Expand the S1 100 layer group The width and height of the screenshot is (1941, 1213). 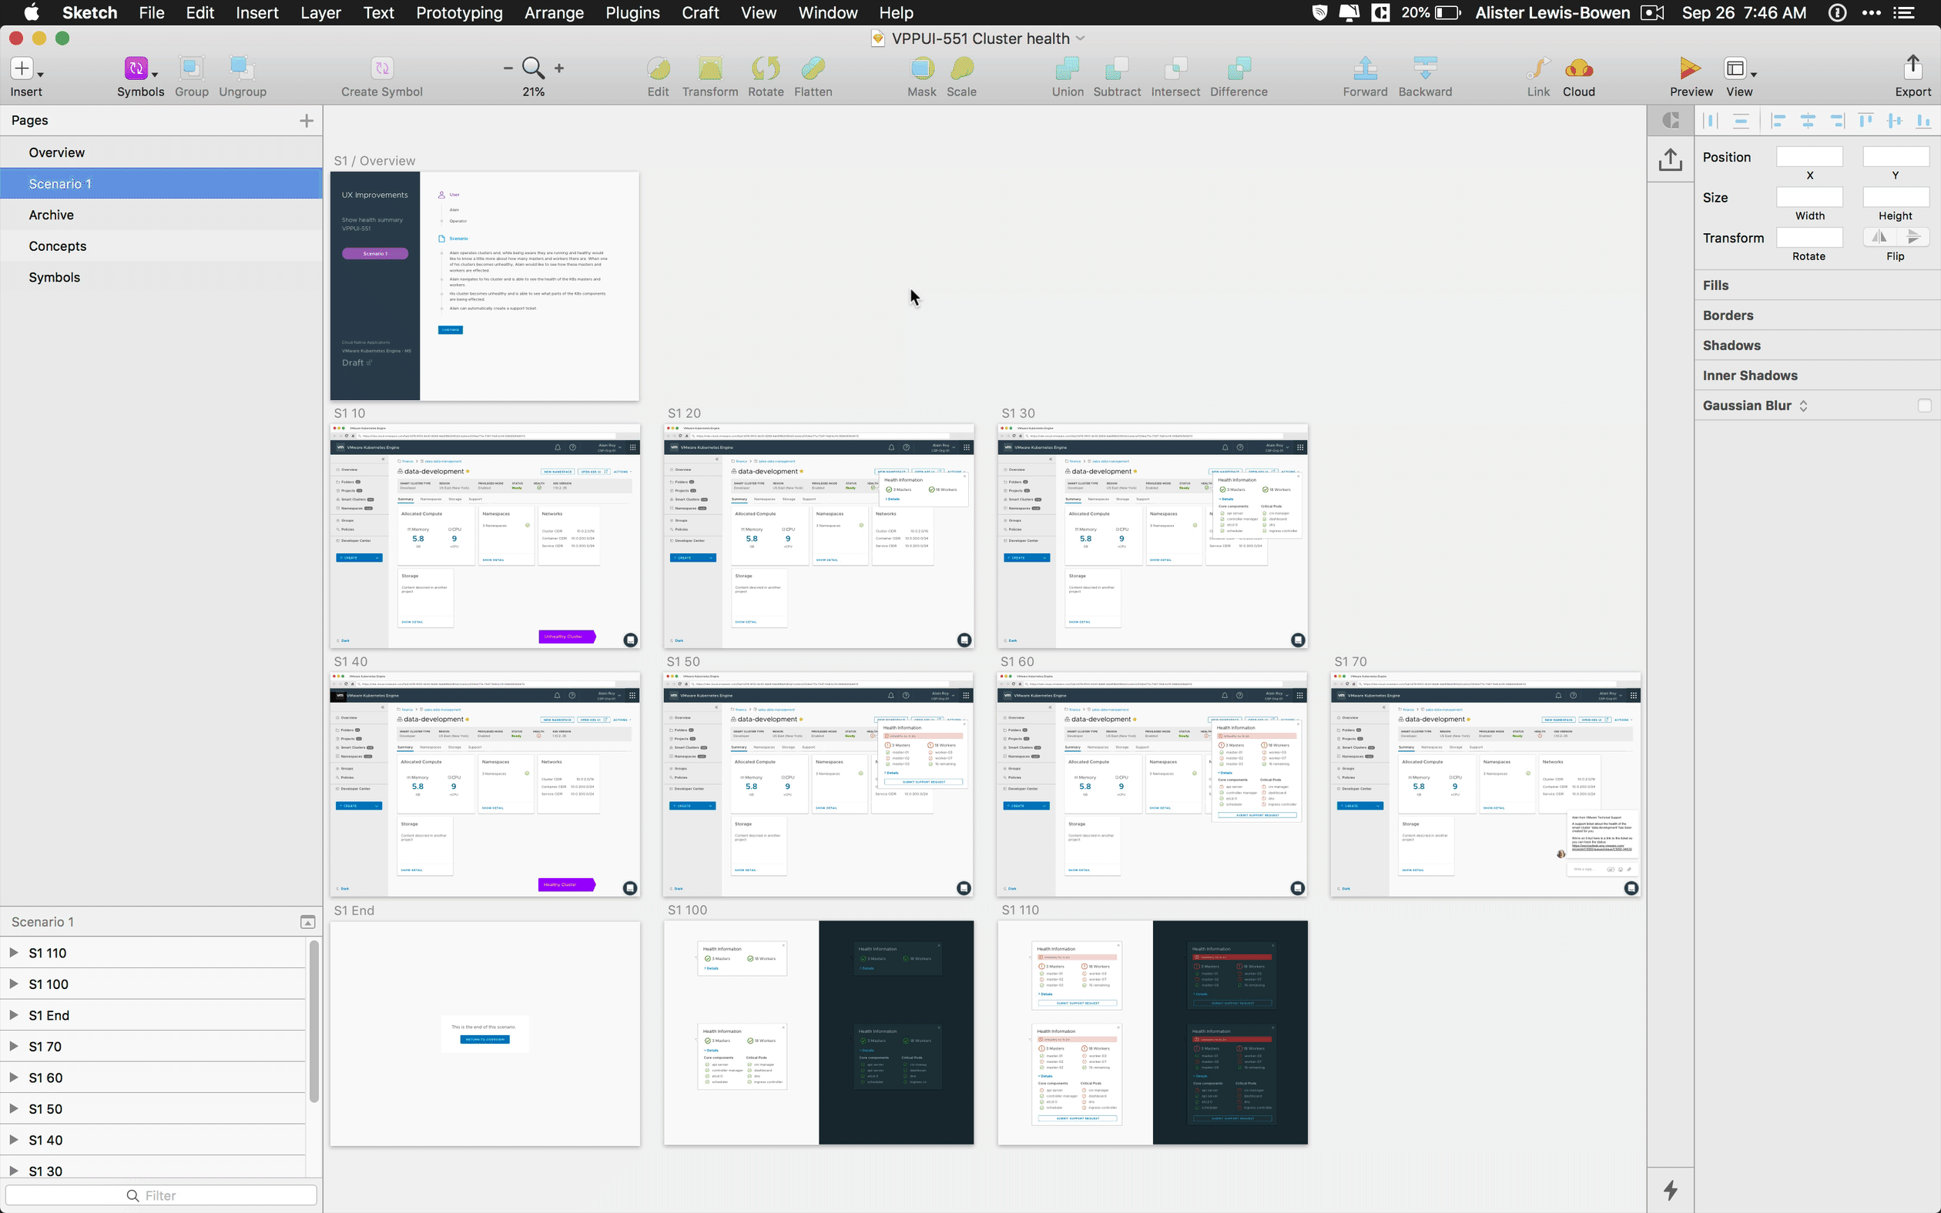14,982
